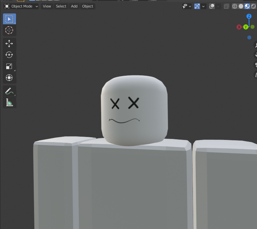The width and height of the screenshot is (257, 229).
Task: Activate the Transform tool
Action: tap(9, 78)
